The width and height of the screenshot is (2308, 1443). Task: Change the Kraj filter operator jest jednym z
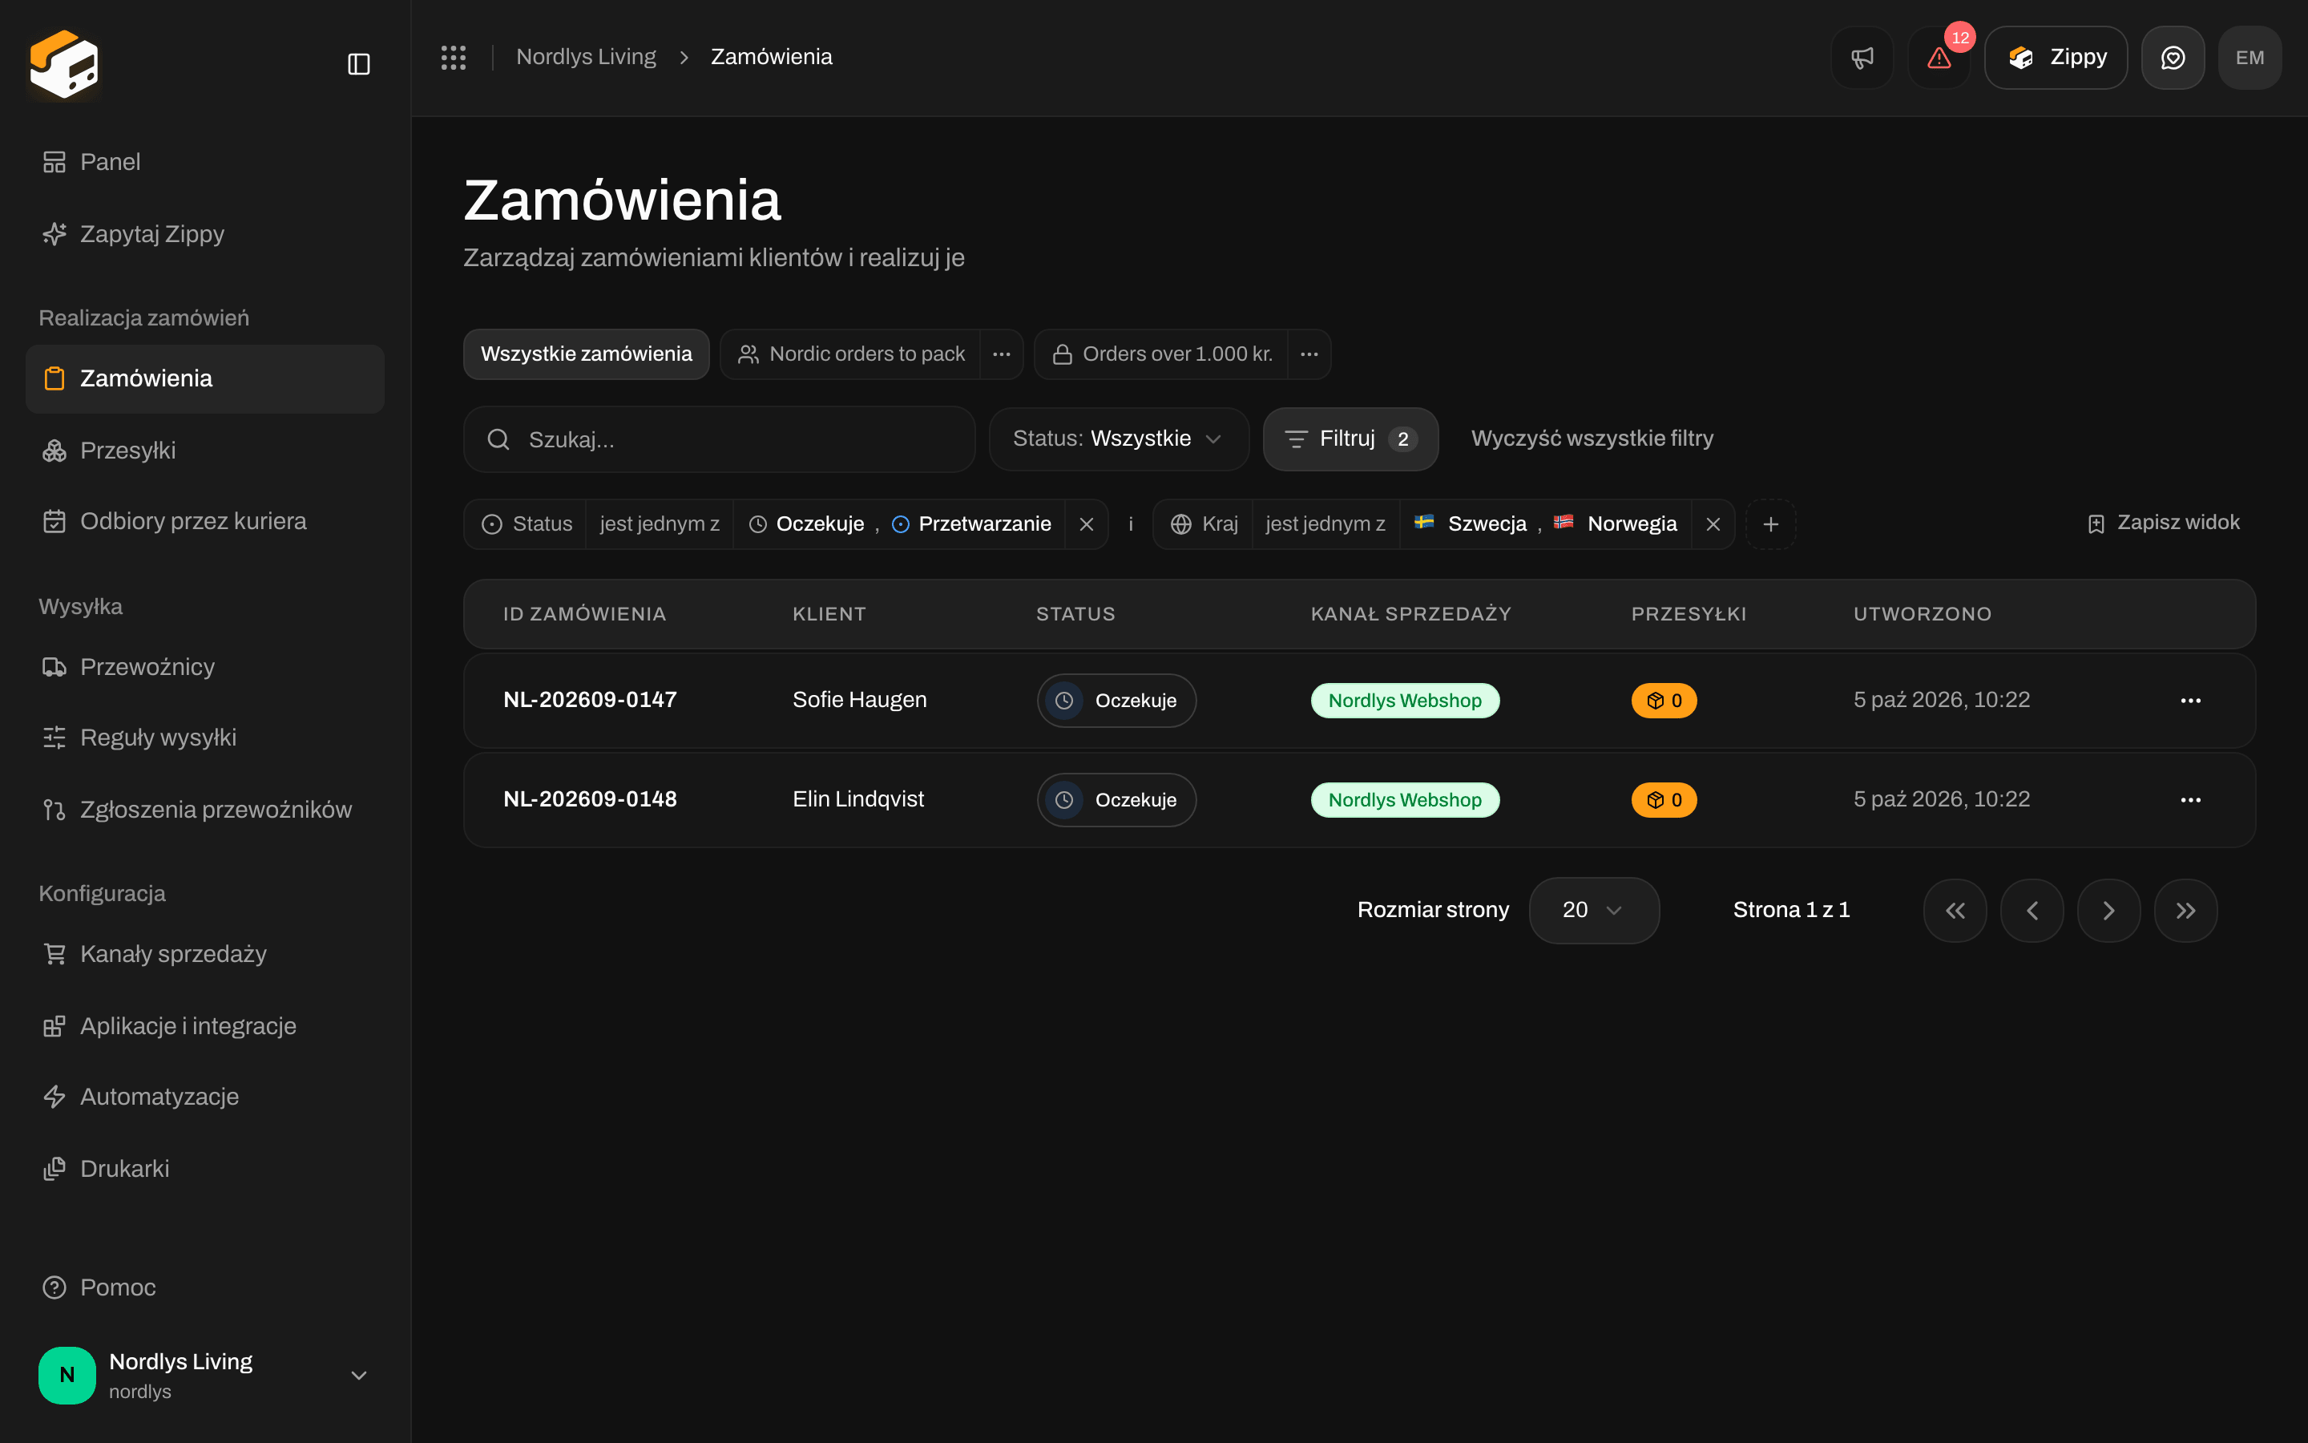1325,524
